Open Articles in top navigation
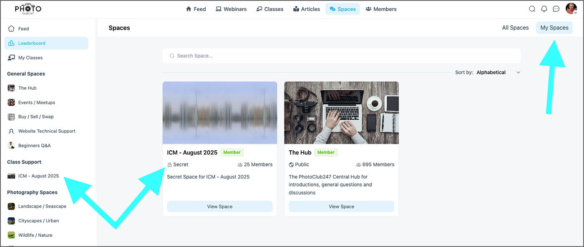 (x=307, y=9)
